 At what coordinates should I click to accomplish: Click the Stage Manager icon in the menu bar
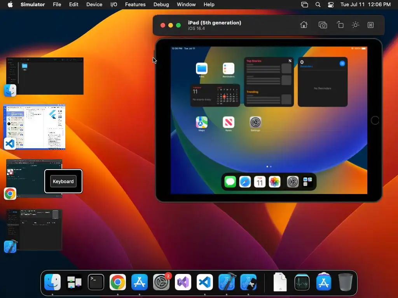pyautogui.click(x=304, y=5)
